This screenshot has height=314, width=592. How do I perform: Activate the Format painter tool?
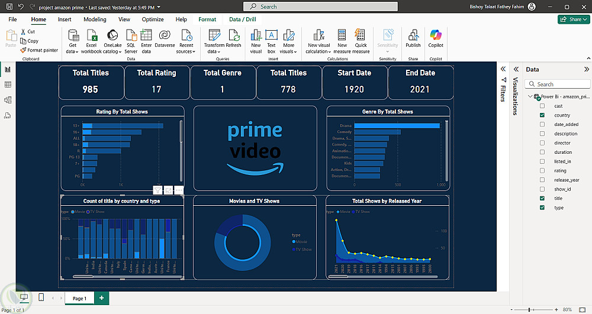[39, 50]
